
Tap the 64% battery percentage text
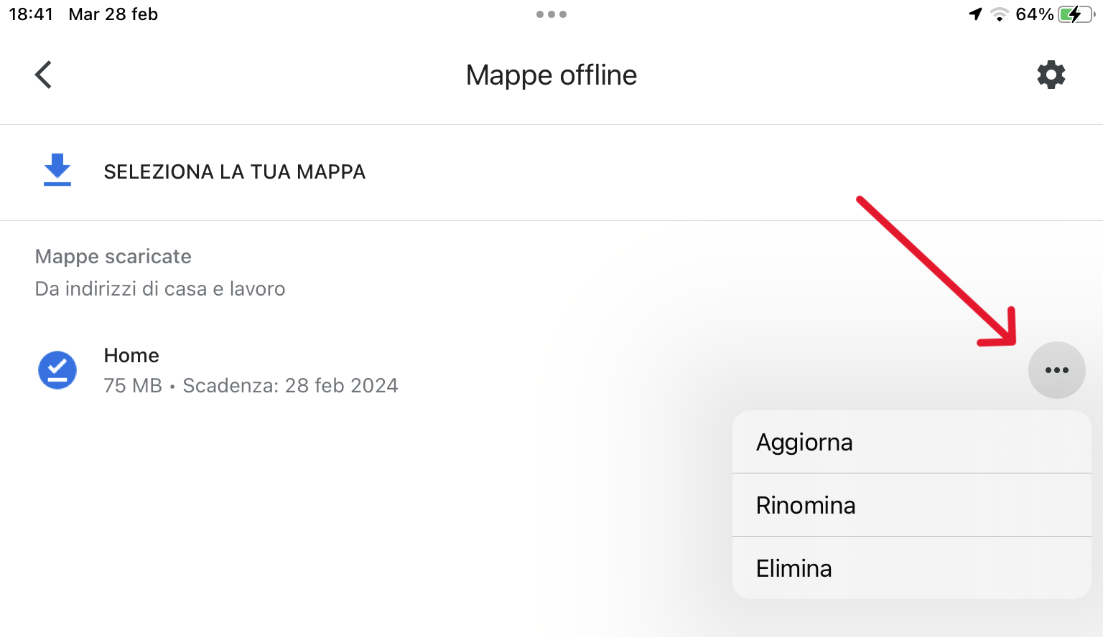point(1034,14)
